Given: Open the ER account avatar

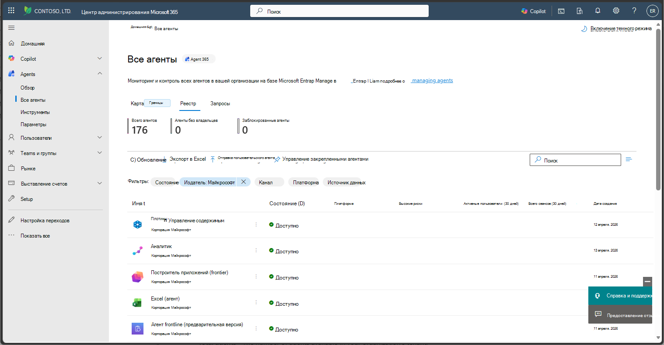Looking at the screenshot, I should (653, 11).
